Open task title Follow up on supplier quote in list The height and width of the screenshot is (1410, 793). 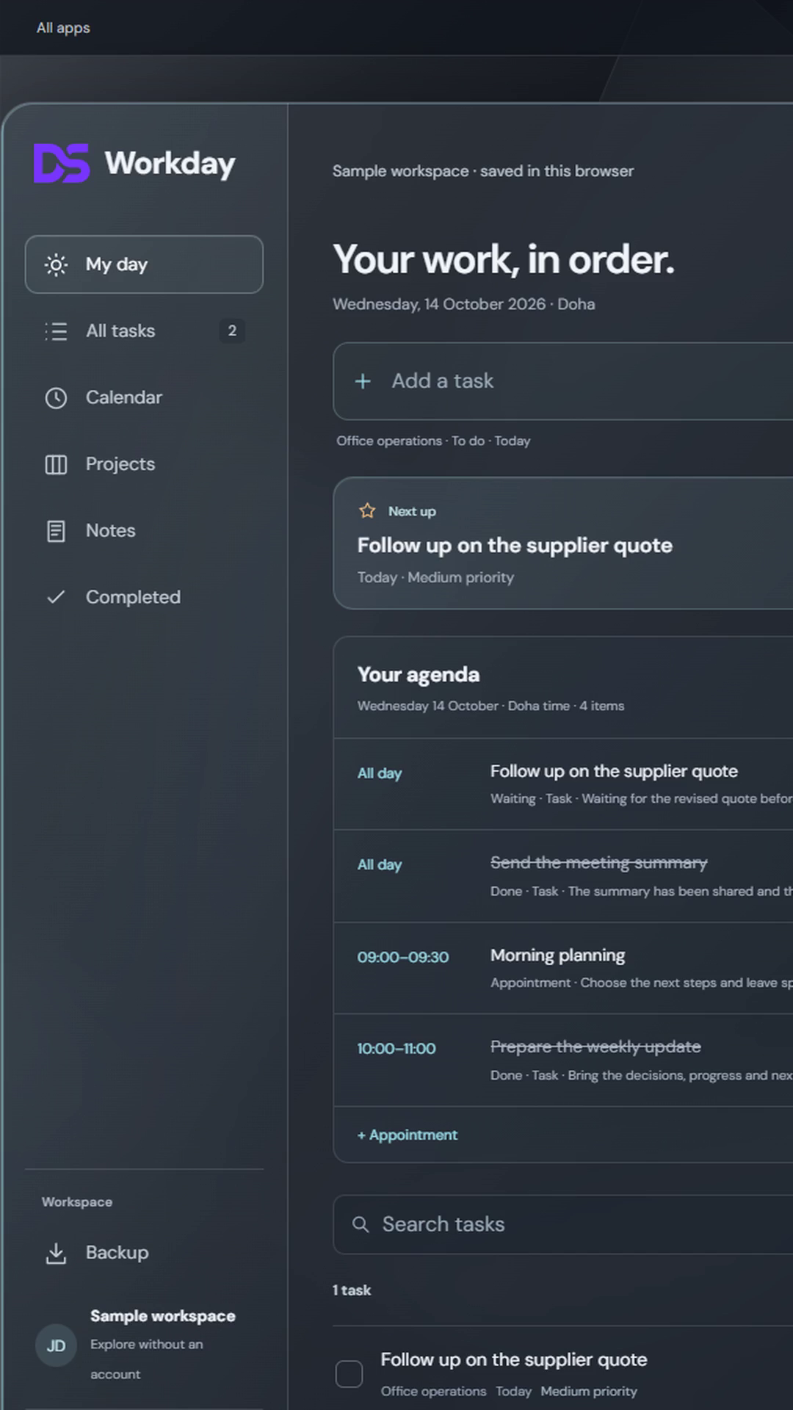click(x=514, y=1360)
